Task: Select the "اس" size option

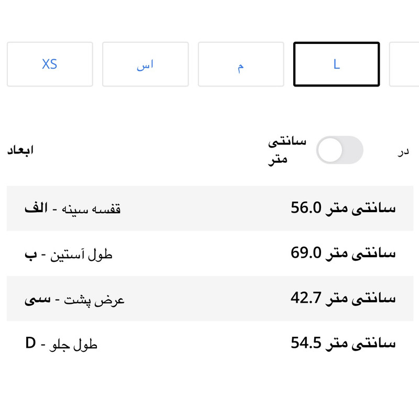Action: tap(145, 64)
